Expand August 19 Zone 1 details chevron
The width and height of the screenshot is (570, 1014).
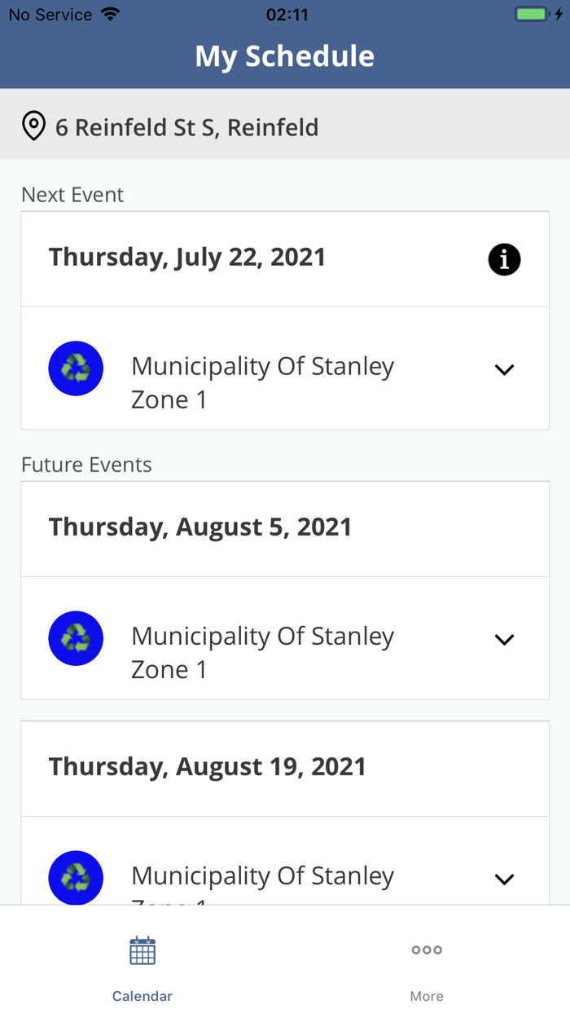pos(504,880)
